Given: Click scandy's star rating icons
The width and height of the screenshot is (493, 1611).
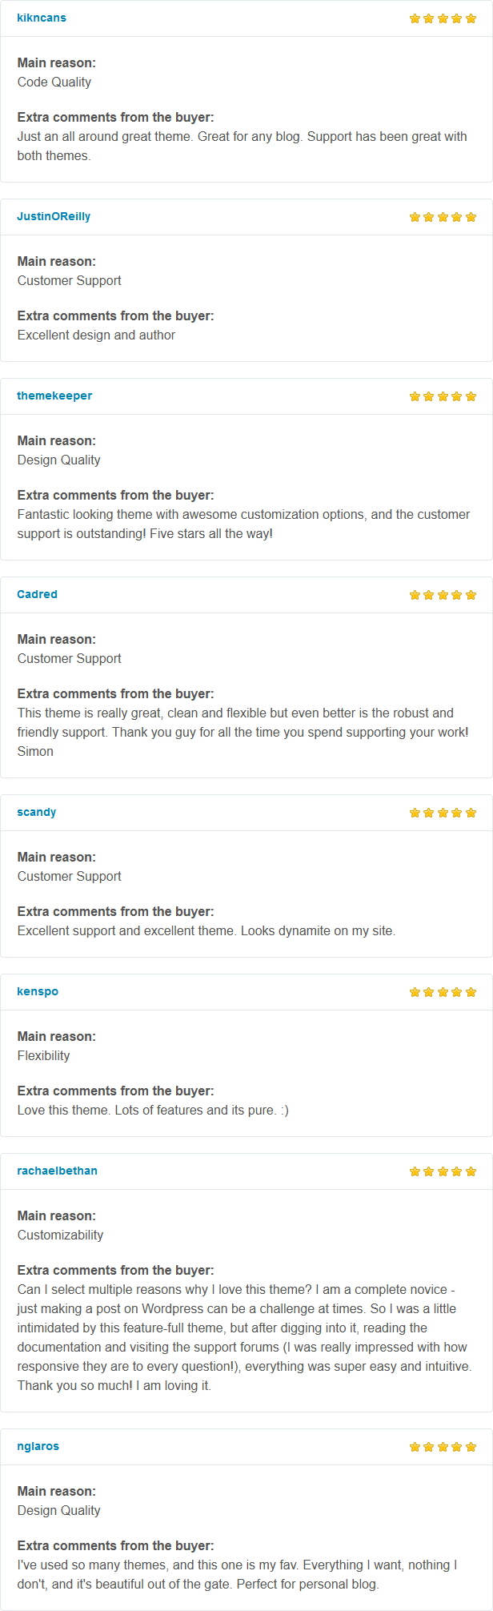Looking at the screenshot, I should point(443,813).
